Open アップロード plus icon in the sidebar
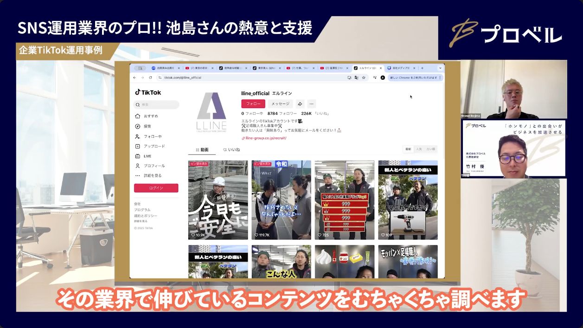Screen dimensions: 583x328 137,146
